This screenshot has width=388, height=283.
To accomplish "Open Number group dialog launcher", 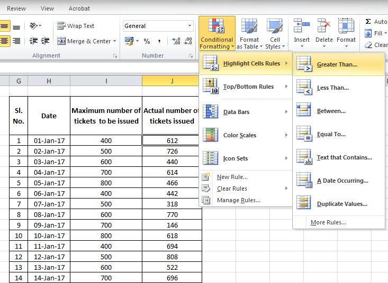I will 191,56.
